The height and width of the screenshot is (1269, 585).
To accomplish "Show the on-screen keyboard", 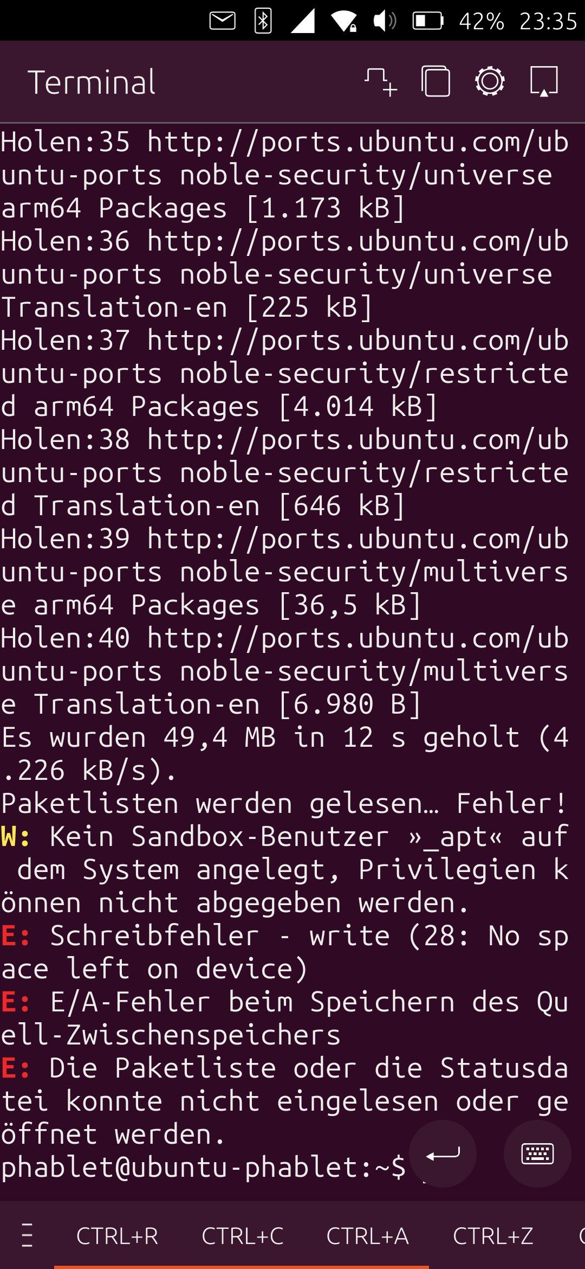I will pyautogui.click(x=537, y=1153).
